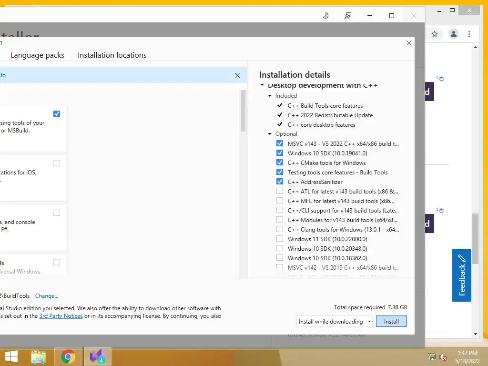Dismiss the blue info banner
488x366 pixels.
[x=237, y=75]
